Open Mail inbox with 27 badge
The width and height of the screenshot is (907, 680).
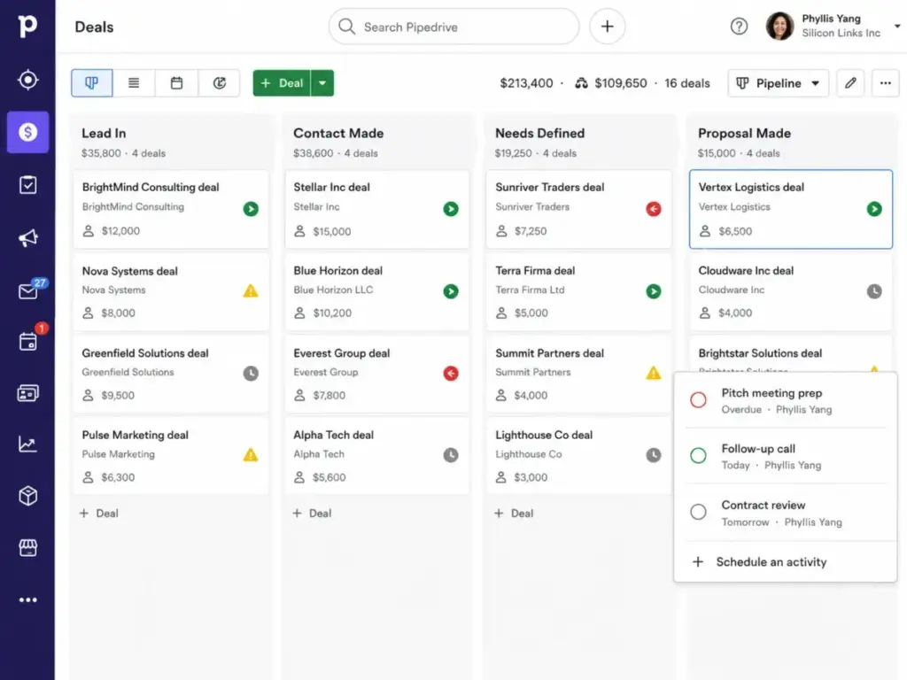coord(27,290)
